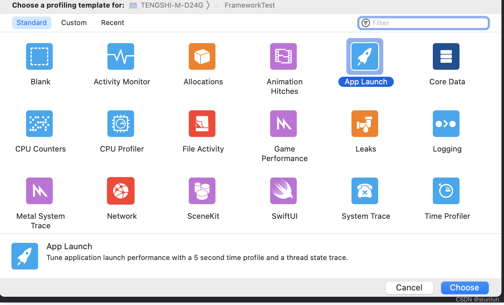
Task: Click the Allocations label
Action: point(203,82)
